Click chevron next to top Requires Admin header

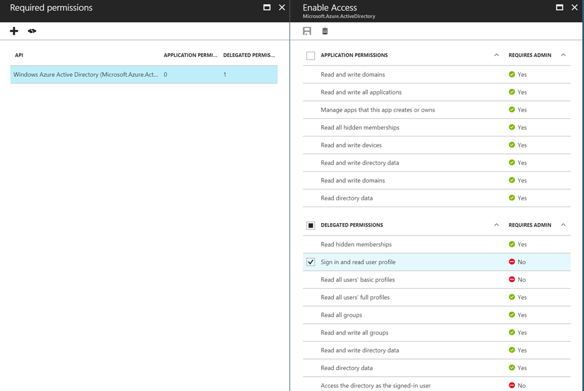tap(563, 55)
